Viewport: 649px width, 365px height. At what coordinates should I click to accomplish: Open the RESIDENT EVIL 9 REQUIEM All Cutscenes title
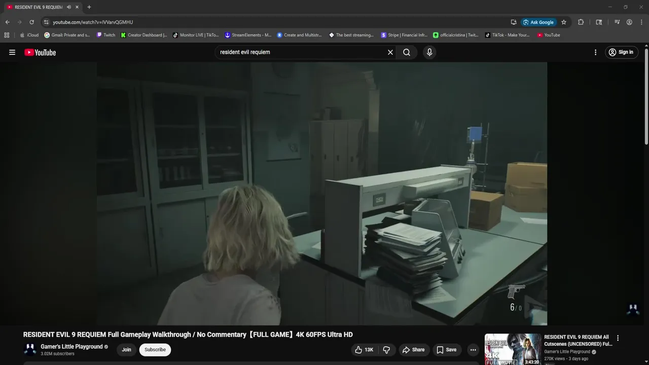coord(578,340)
